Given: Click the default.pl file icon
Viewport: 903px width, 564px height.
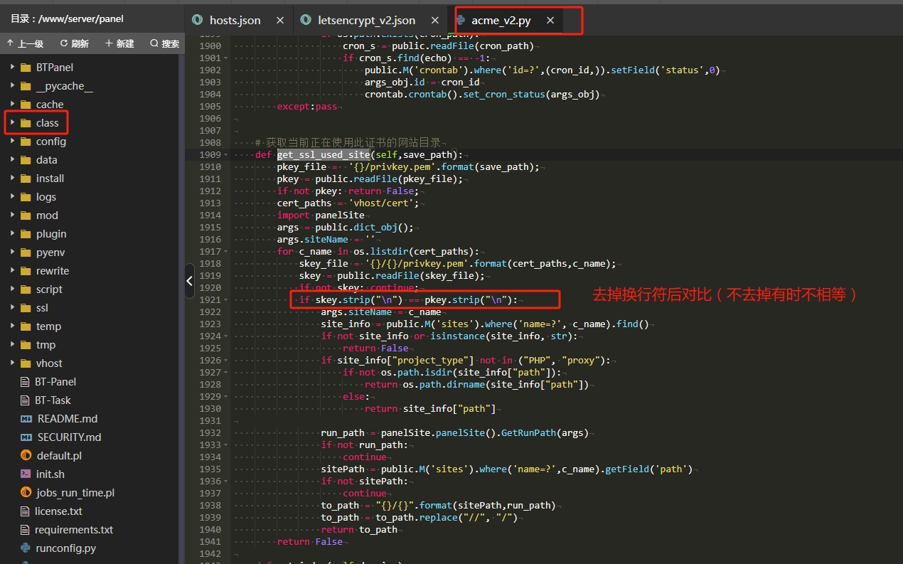Looking at the screenshot, I should [x=26, y=456].
